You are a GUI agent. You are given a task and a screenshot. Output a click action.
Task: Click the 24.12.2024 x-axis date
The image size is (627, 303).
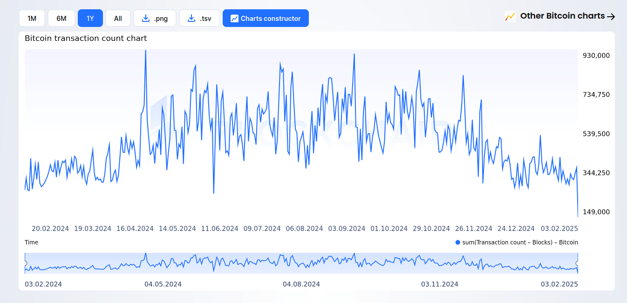516,229
